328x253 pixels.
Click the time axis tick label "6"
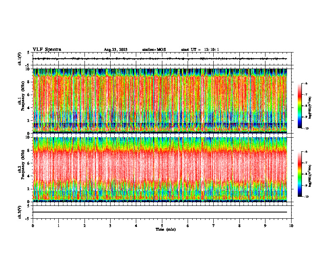(x=188, y=226)
